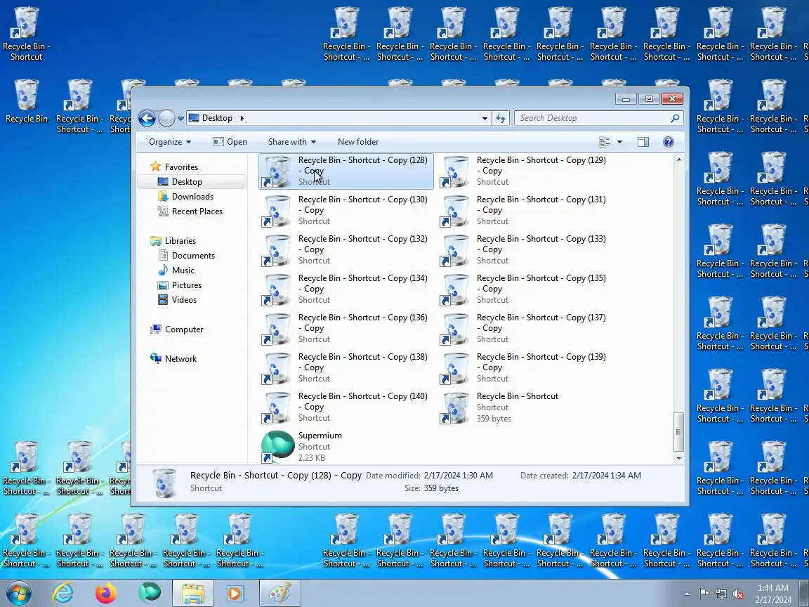Click details pane Recycle Bin thumbnail

164,482
